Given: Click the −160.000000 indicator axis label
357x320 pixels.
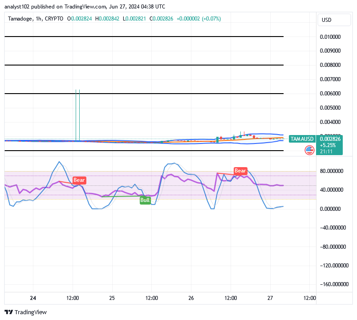Looking at the screenshot, I should pyautogui.click(x=334, y=284).
